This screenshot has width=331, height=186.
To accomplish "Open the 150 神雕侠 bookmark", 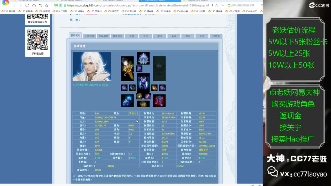I will click(25, 11).
